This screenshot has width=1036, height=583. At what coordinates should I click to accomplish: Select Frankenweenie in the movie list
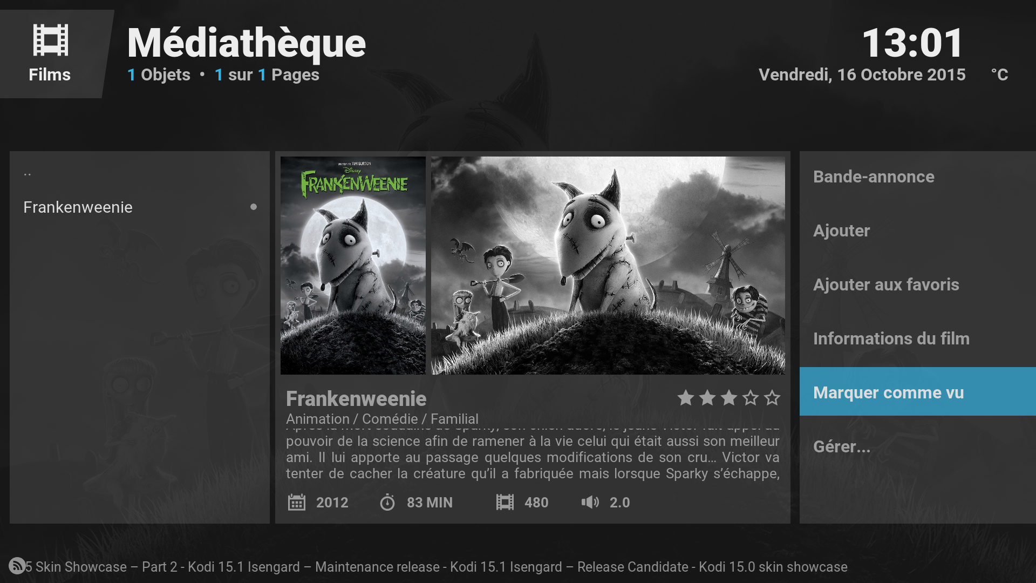click(139, 207)
